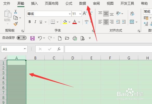Switch to the 插入 tab
The height and width of the screenshot is (104, 152).
pyautogui.click(x=35, y=4)
